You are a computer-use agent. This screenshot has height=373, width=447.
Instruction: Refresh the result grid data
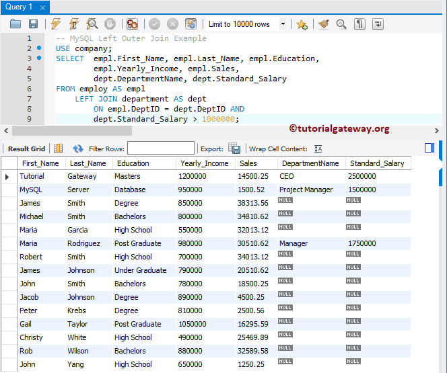pyautogui.click(x=78, y=149)
